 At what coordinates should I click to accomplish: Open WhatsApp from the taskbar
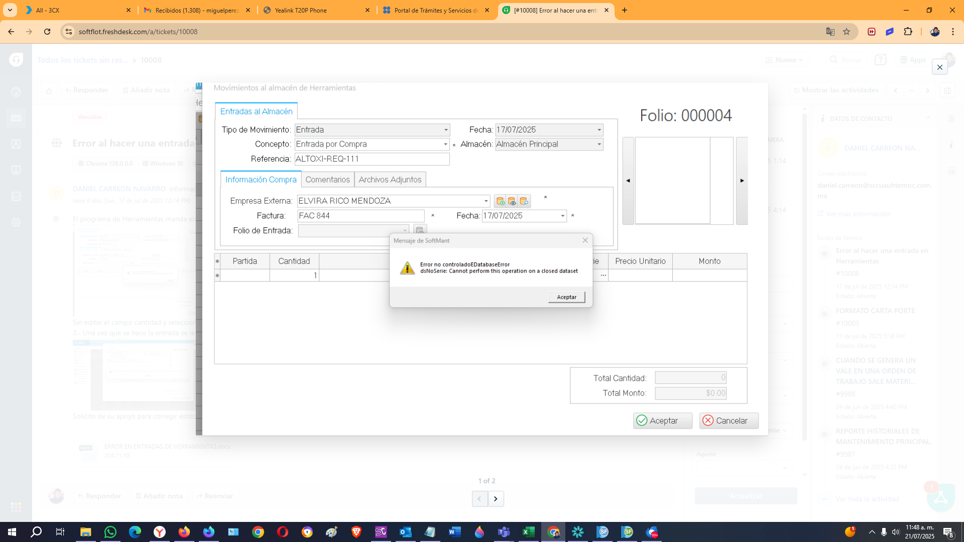point(110,532)
